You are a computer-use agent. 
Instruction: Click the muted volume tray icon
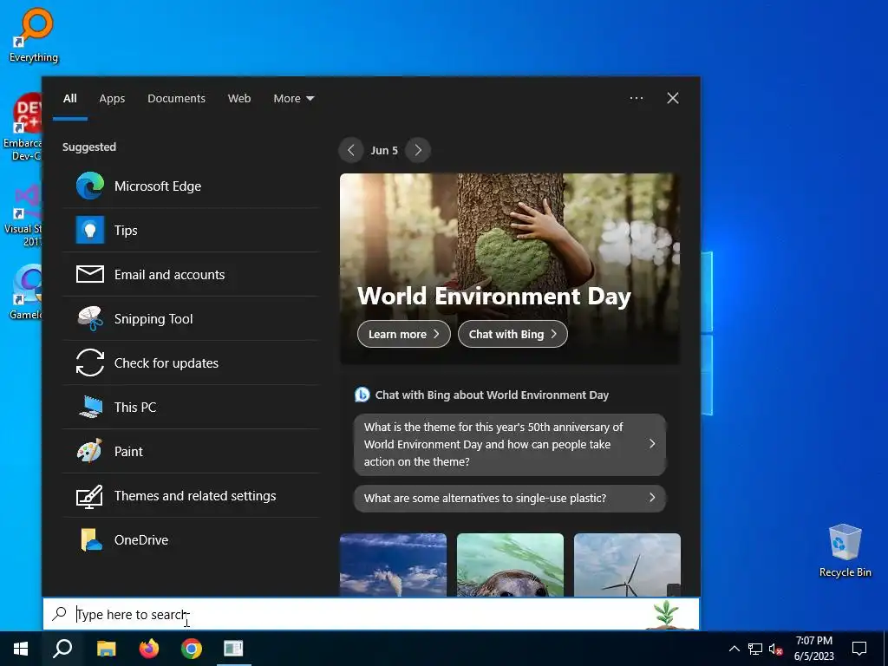775,649
